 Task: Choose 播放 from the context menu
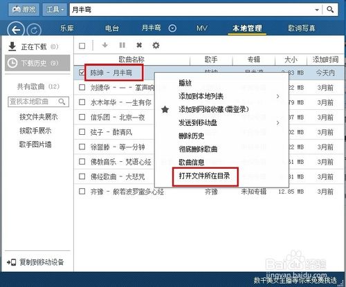pos(185,83)
